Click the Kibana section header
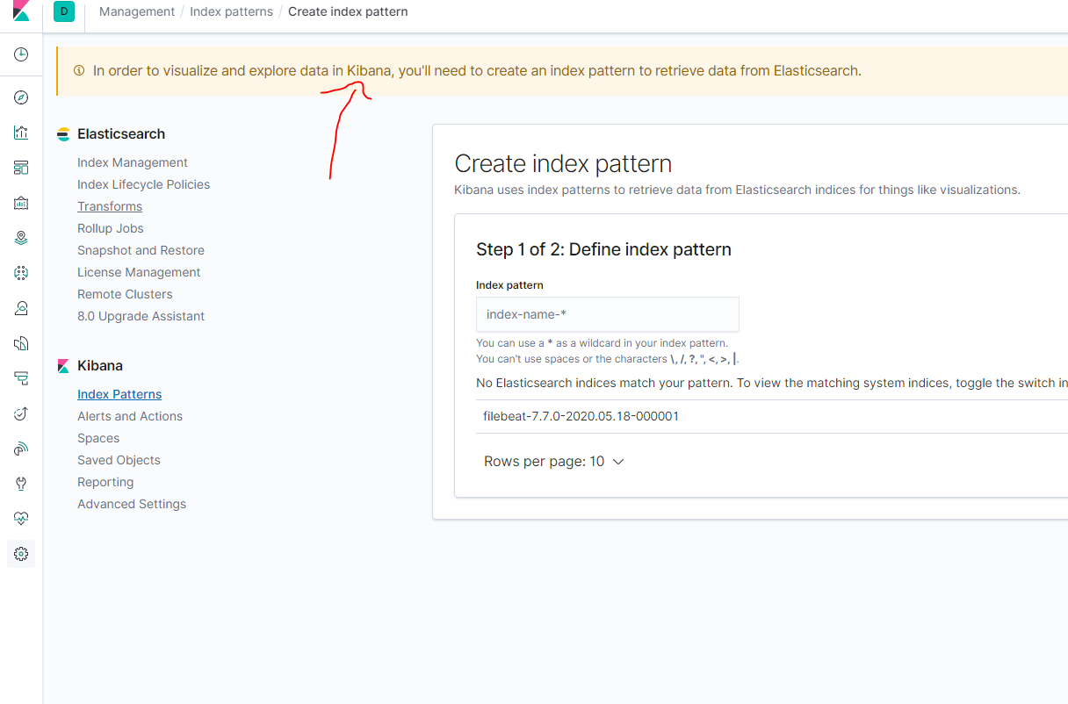The height and width of the screenshot is (704, 1068). tap(100, 366)
